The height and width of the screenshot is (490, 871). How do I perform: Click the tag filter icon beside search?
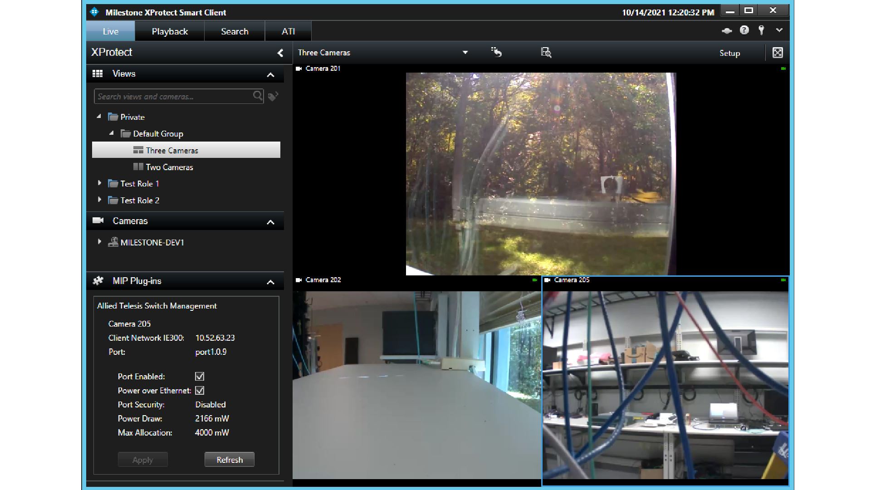[x=273, y=96]
